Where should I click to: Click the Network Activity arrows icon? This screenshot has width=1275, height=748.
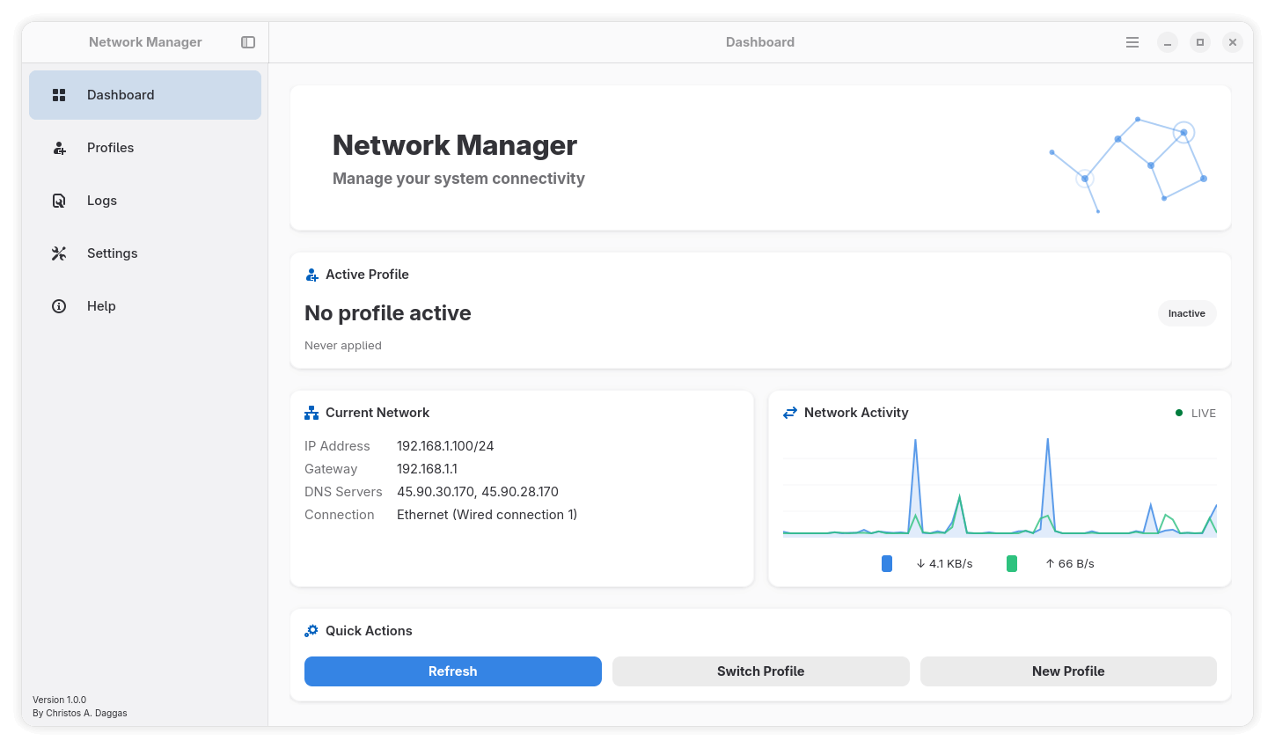tap(790, 413)
